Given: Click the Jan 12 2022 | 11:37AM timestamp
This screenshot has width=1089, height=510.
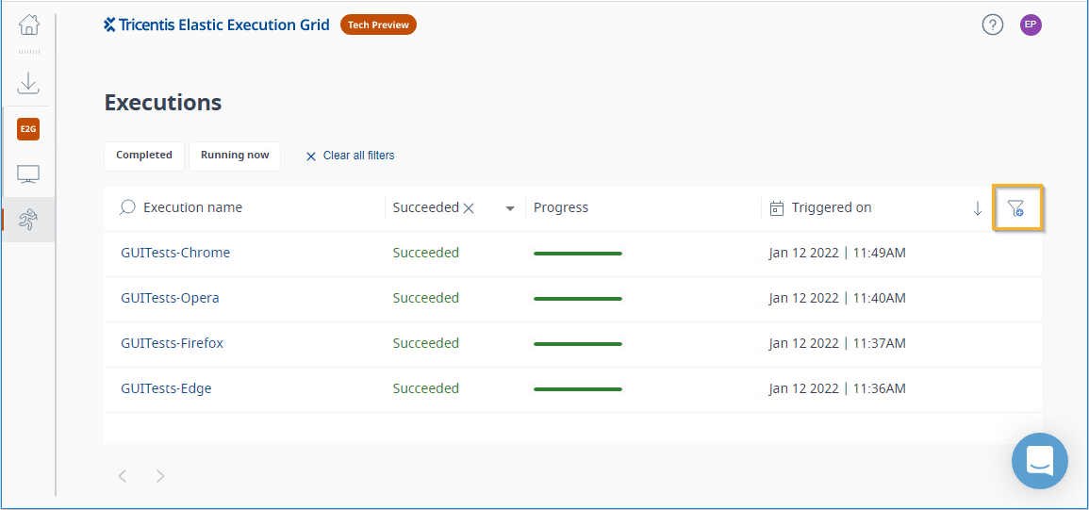Looking at the screenshot, I should 837,343.
